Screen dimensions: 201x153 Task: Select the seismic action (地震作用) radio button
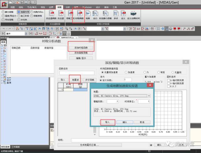19,12
